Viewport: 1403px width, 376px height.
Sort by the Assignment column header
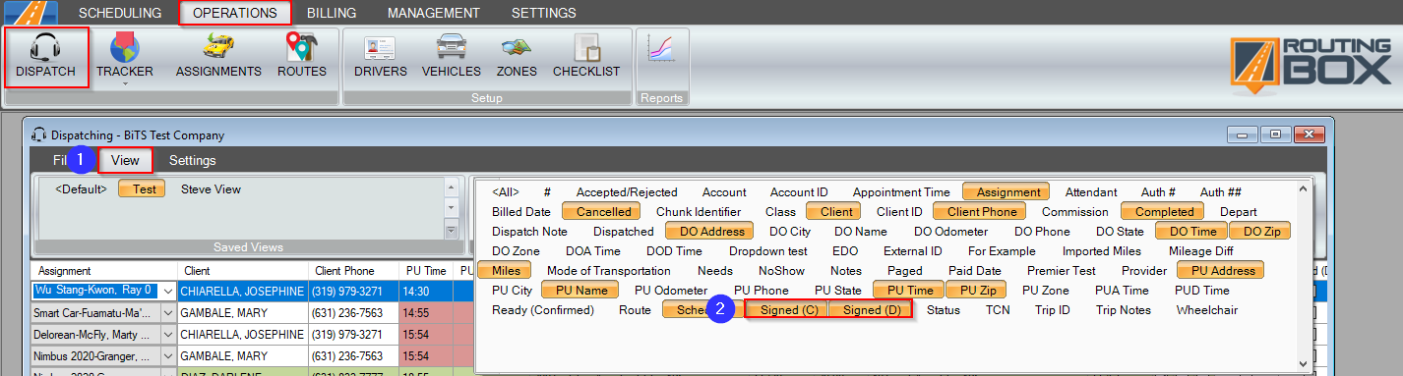pyautogui.click(x=104, y=270)
